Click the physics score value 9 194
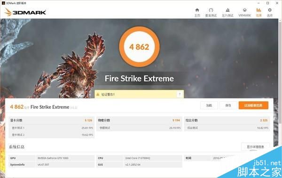The width and height of the screenshot is (282, 178). (x=176, y=121)
